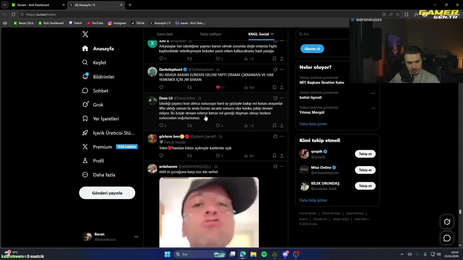Viewport: 463px width, 260px height.
Task: Open Yer İşaretleri bookmarks
Action: pyautogui.click(x=101, y=118)
